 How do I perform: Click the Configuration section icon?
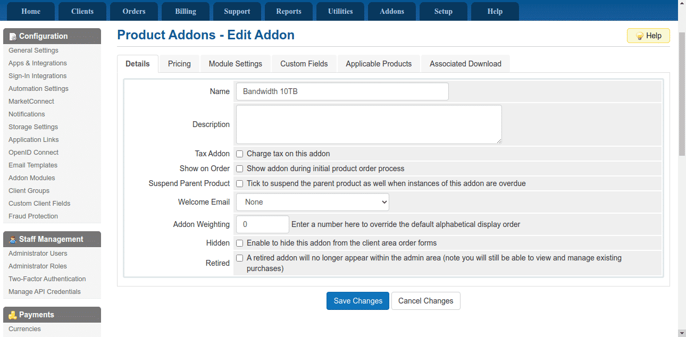coord(13,37)
